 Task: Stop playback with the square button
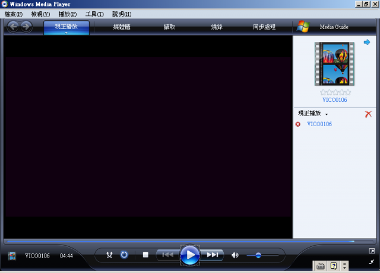[x=145, y=255]
